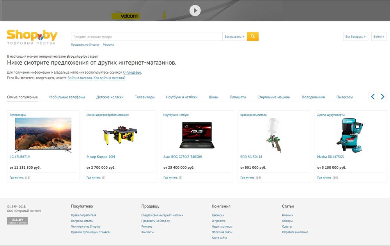Image resolution: width=390 pixels, height=246 pixels.
Task: Open the 'Телевизоры' category tab
Action: pos(145,97)
